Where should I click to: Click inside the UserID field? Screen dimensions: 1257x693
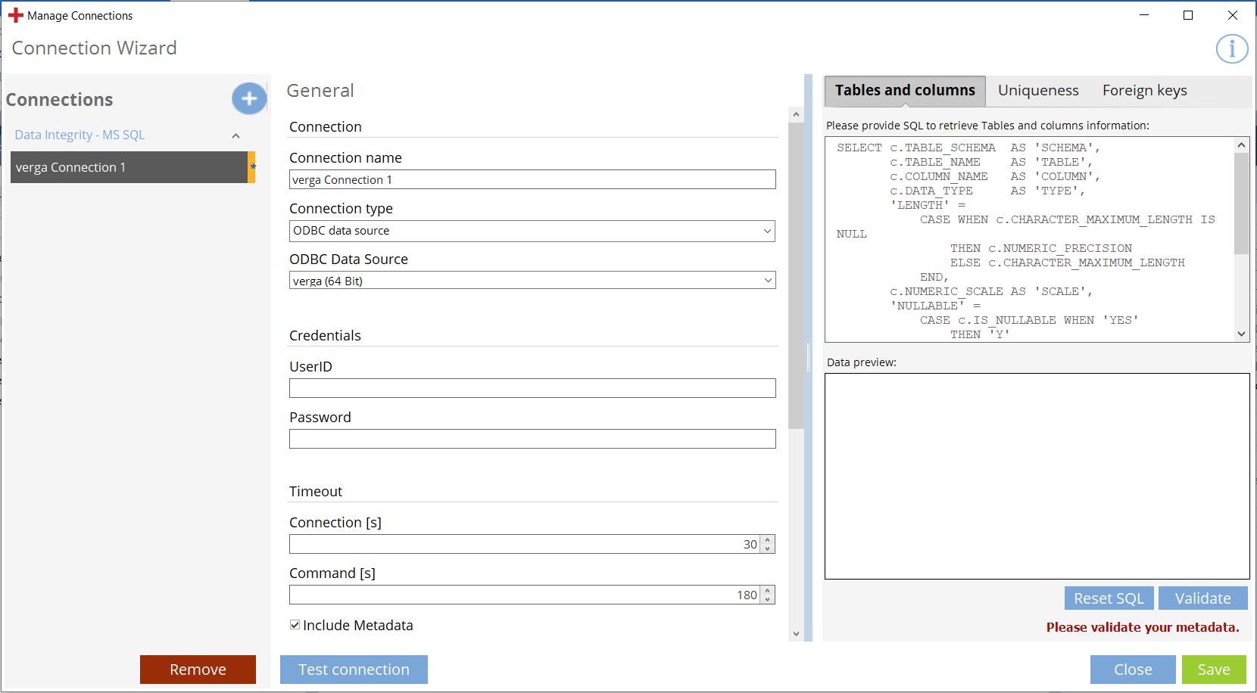tap(532, 388)
